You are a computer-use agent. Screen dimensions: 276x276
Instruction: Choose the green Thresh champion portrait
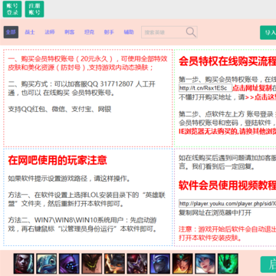[228, 263]
